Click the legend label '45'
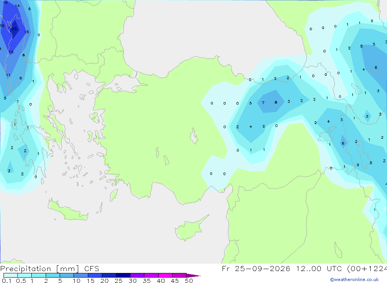This screenshot has height=283, width=387. (175, 281)
